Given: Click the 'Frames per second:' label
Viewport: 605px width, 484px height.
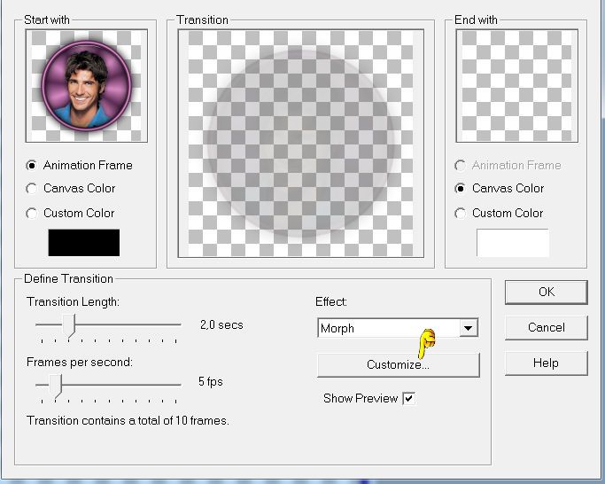Looking at the screenshot, I should coord(80,362).
